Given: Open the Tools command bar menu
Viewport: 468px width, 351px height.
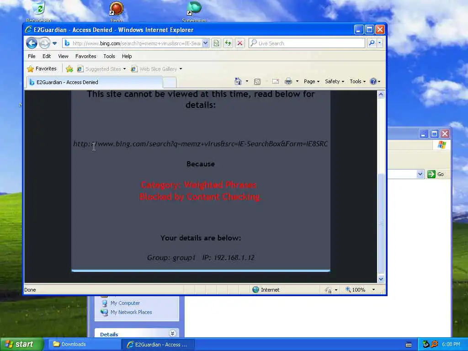Looking at the screenshot, I should 357,81.
